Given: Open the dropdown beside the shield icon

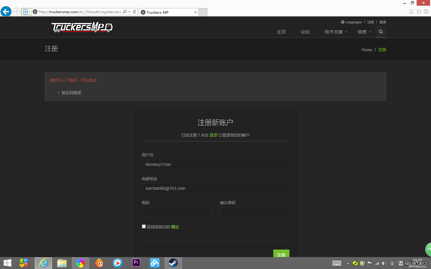Looking at the screenshot, I should pyautogui.click(x=29, y=12).
